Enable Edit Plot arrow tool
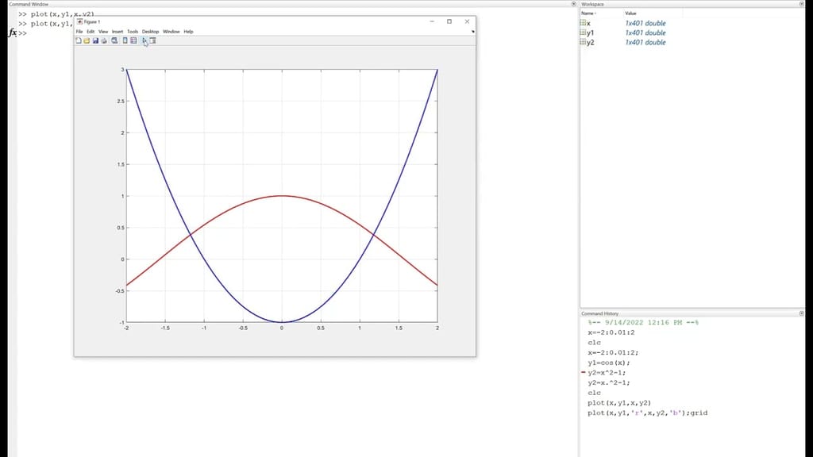Screen dimensions: 813x457 pos(144,40)
